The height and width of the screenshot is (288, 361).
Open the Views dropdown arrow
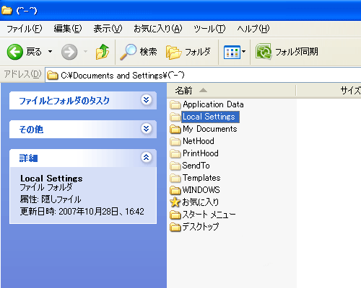[x=243, y=52]
